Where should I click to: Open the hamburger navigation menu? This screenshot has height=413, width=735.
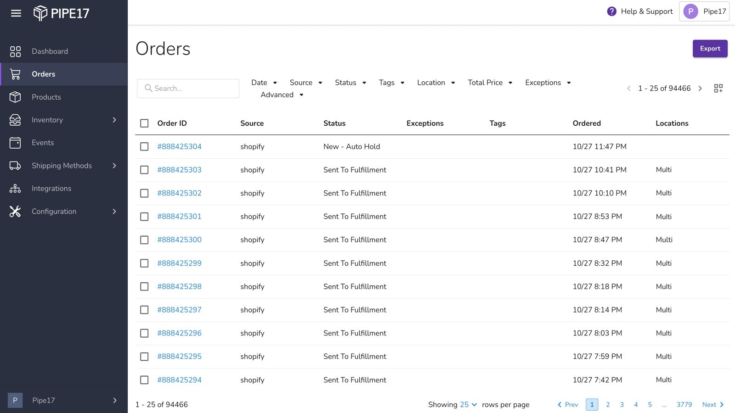pyautogui.click(x=16, y=13)
